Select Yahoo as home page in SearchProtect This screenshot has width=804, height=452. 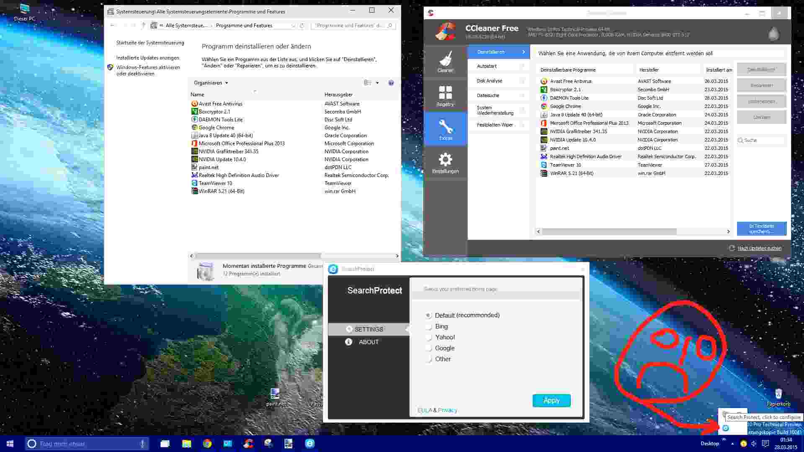pos(440,337)
